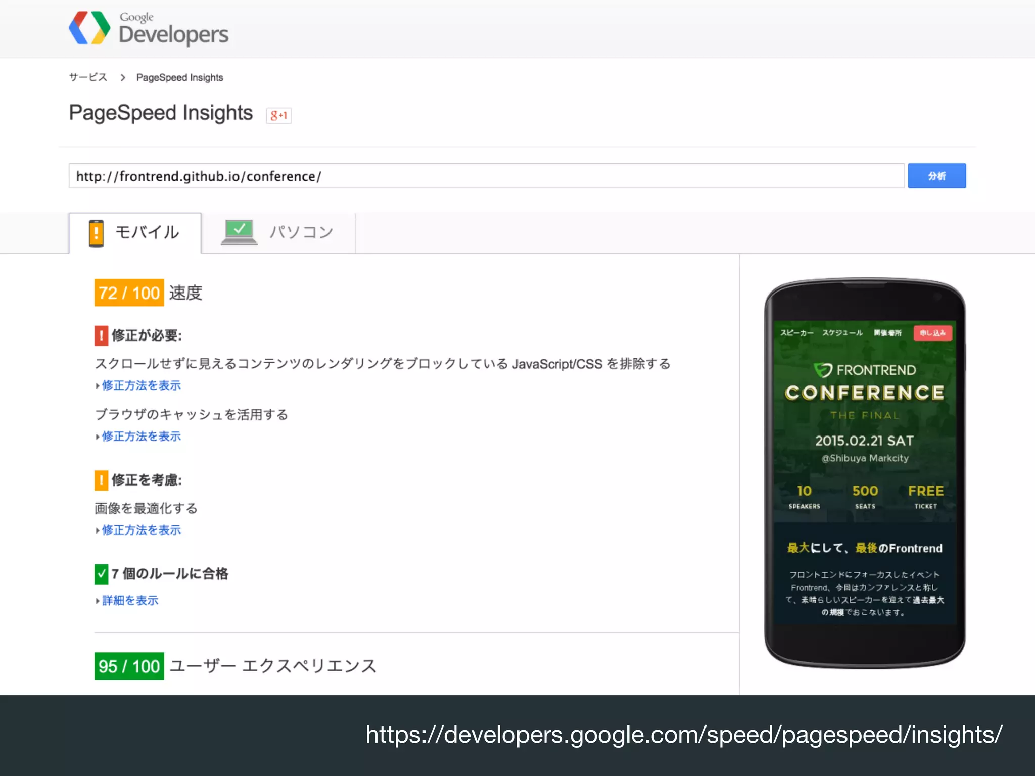Click the orange 修正を考慮 warning icon
This screenshot has height=776, width=1035.
pyautogui.click(x=101, y=480)
